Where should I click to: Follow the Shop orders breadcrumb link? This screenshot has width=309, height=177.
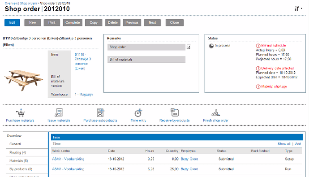[28, 3]
